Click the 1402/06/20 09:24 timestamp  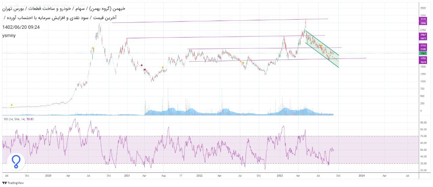21,27
